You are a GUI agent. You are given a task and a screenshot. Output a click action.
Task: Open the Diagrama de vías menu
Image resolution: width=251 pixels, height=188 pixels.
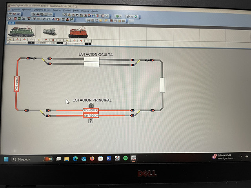tap(42, 10)
